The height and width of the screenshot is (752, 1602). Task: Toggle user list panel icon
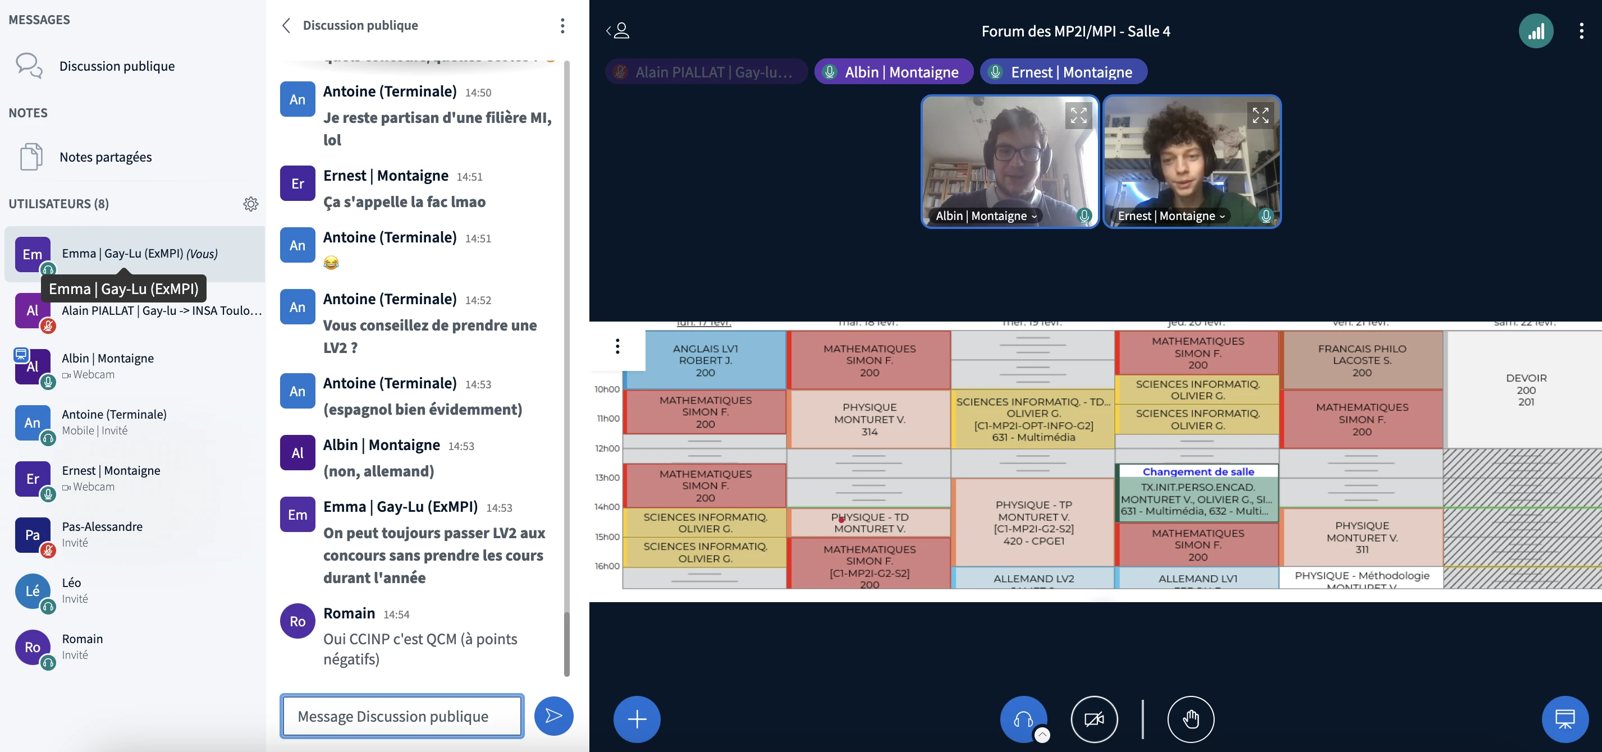[x=618, y=30]
